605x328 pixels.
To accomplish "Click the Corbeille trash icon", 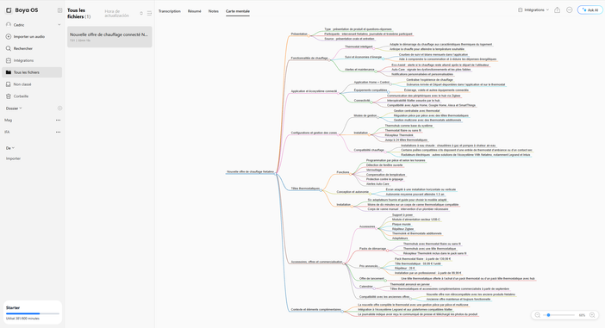I will coord(9,96).
